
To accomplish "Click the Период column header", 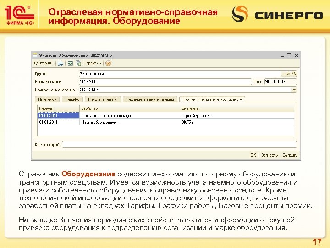I will (58, 108).
